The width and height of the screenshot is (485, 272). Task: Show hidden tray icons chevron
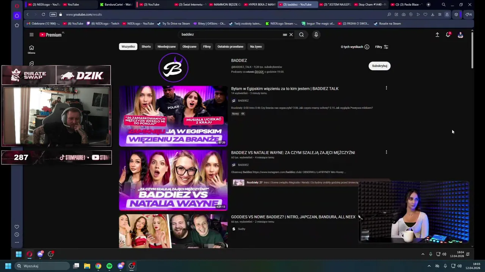click(x=429, y=266)
